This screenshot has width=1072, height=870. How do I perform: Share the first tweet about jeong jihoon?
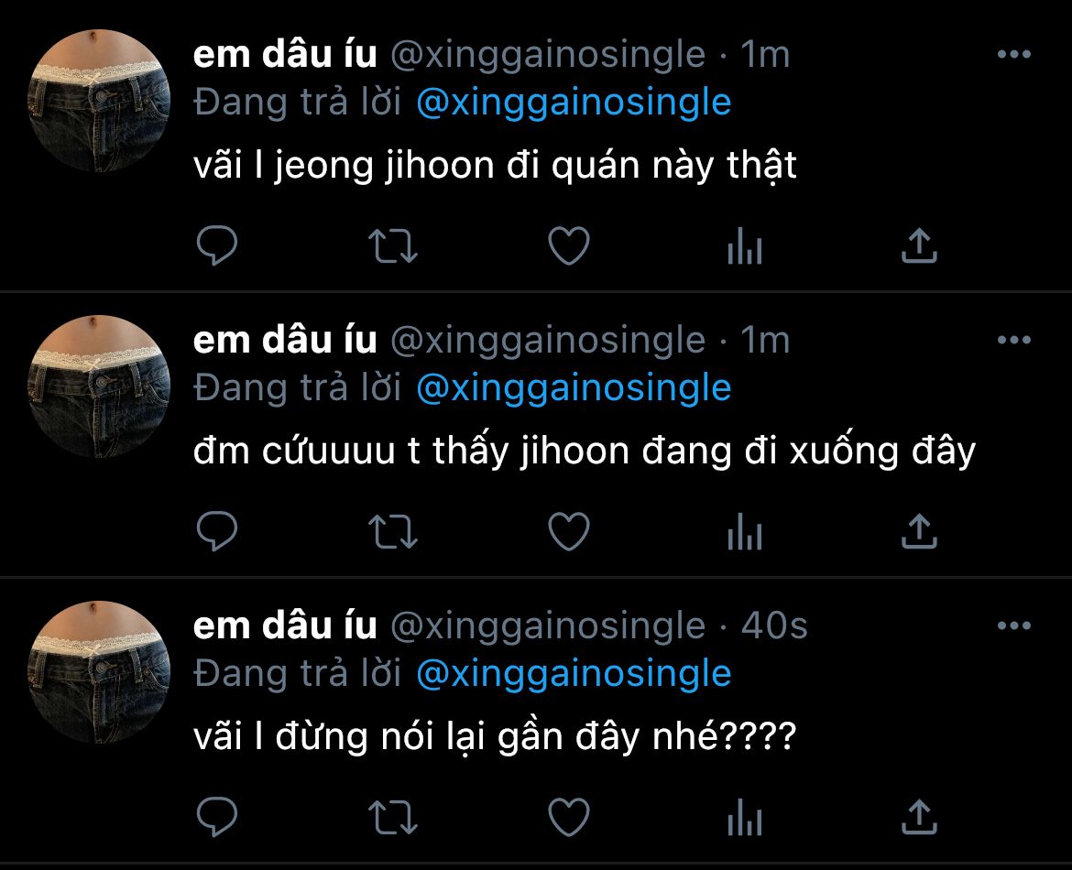click(x=920, y=245)
